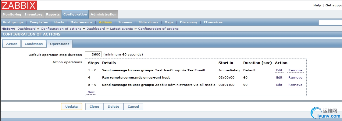Image resolution: width=342 pixels, height=121 pixels.
Task: Cancel the action configuration
Action: tap(133, 106)
